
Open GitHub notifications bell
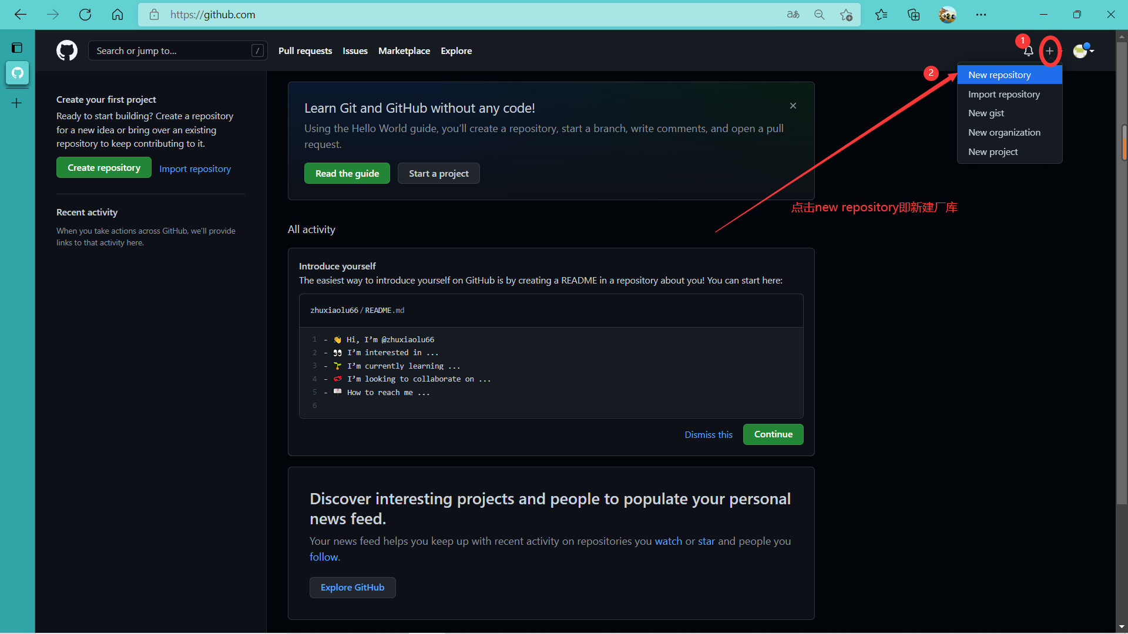point(1028,51)
